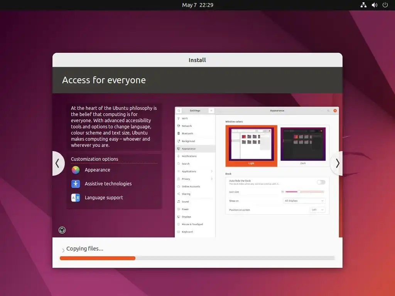Open the volume icon in top bar
395x296 pixels.
374,5
